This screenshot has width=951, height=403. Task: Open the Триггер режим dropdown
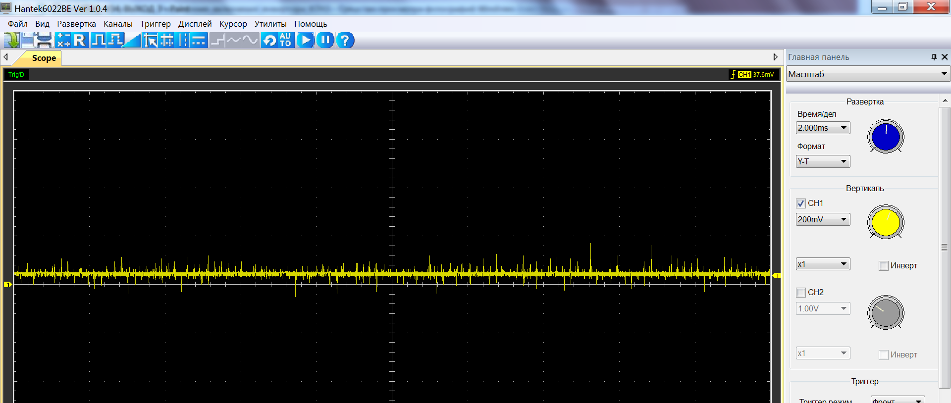(x=898, y=400)
